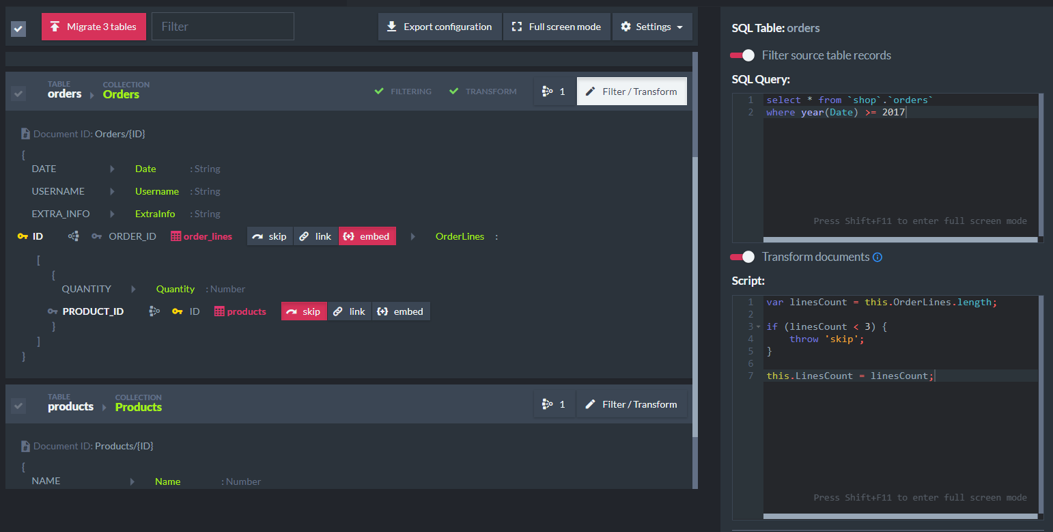The height and width of the screenshot is (532, 1053).
Task: Click the SQL Query editor horizontal scrollbar
Action: tap(901, 240)
